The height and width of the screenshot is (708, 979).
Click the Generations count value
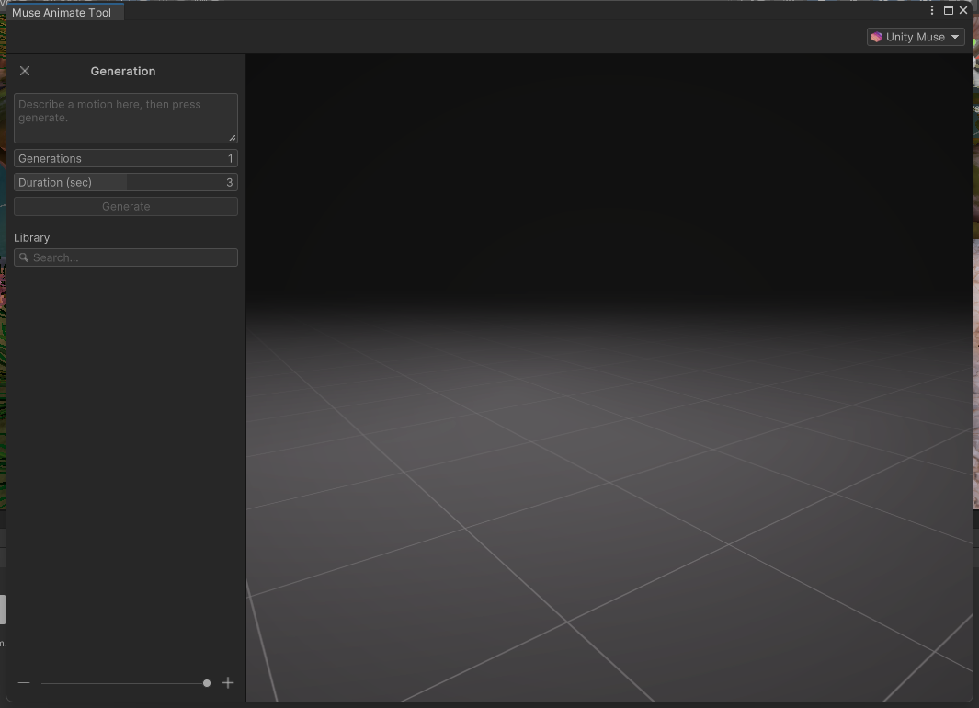[230, 158]
